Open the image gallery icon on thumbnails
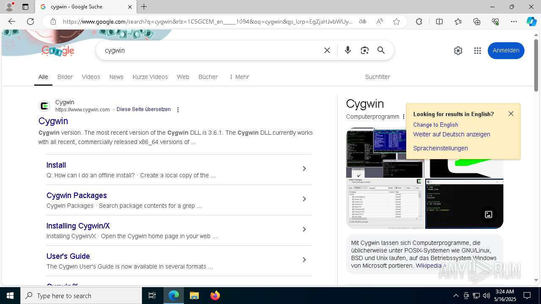Viewport: 541px width, 304px height. click(x=489, y=214)
